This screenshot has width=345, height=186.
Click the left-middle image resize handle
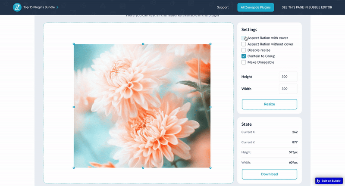(x=74, y=107)
